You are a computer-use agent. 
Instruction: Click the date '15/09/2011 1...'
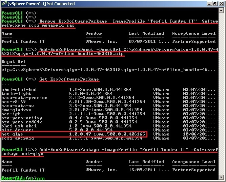[149, 170]
